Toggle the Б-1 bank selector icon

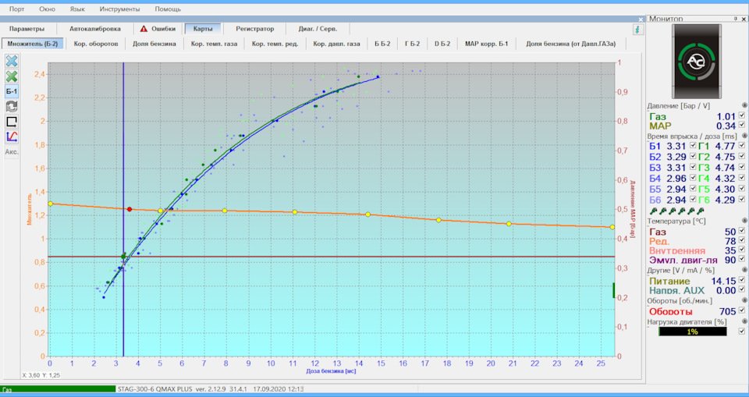coord(12,91)
